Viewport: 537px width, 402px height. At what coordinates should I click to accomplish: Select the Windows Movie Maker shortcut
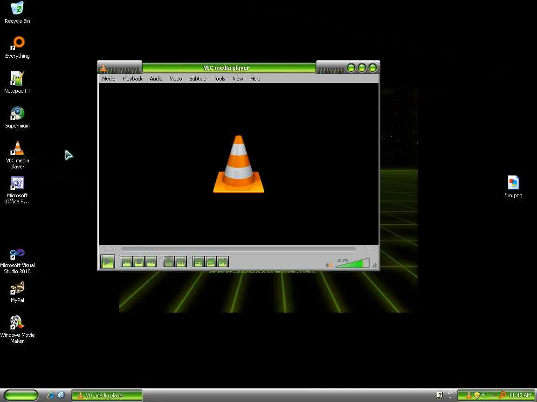17,329
